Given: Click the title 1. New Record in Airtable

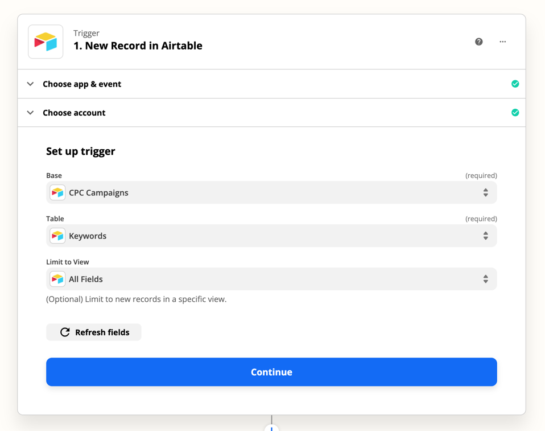Looking at the screenshot, I should [x=138, y=46].
